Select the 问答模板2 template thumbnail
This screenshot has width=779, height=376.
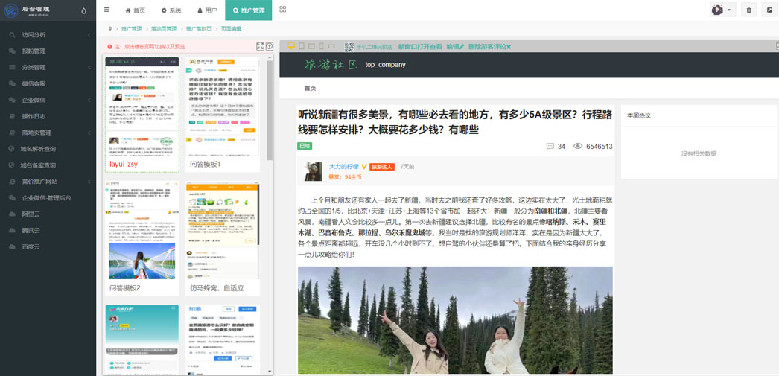tap(142, 235)
